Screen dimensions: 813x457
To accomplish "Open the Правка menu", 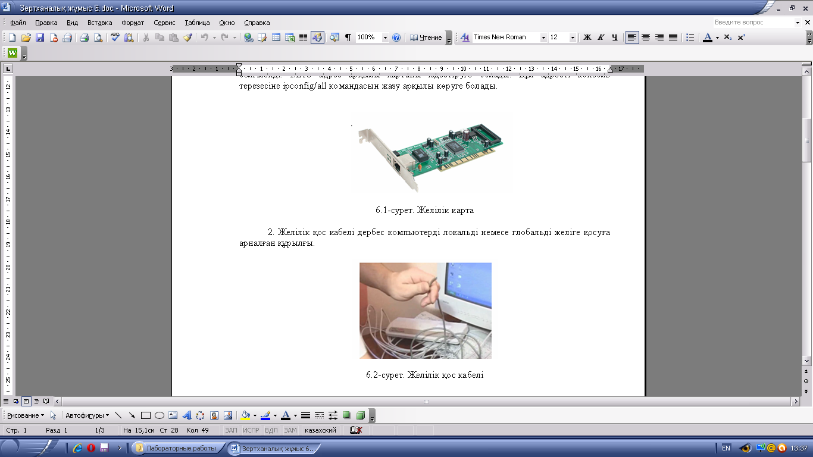I will tap(46, 23).
